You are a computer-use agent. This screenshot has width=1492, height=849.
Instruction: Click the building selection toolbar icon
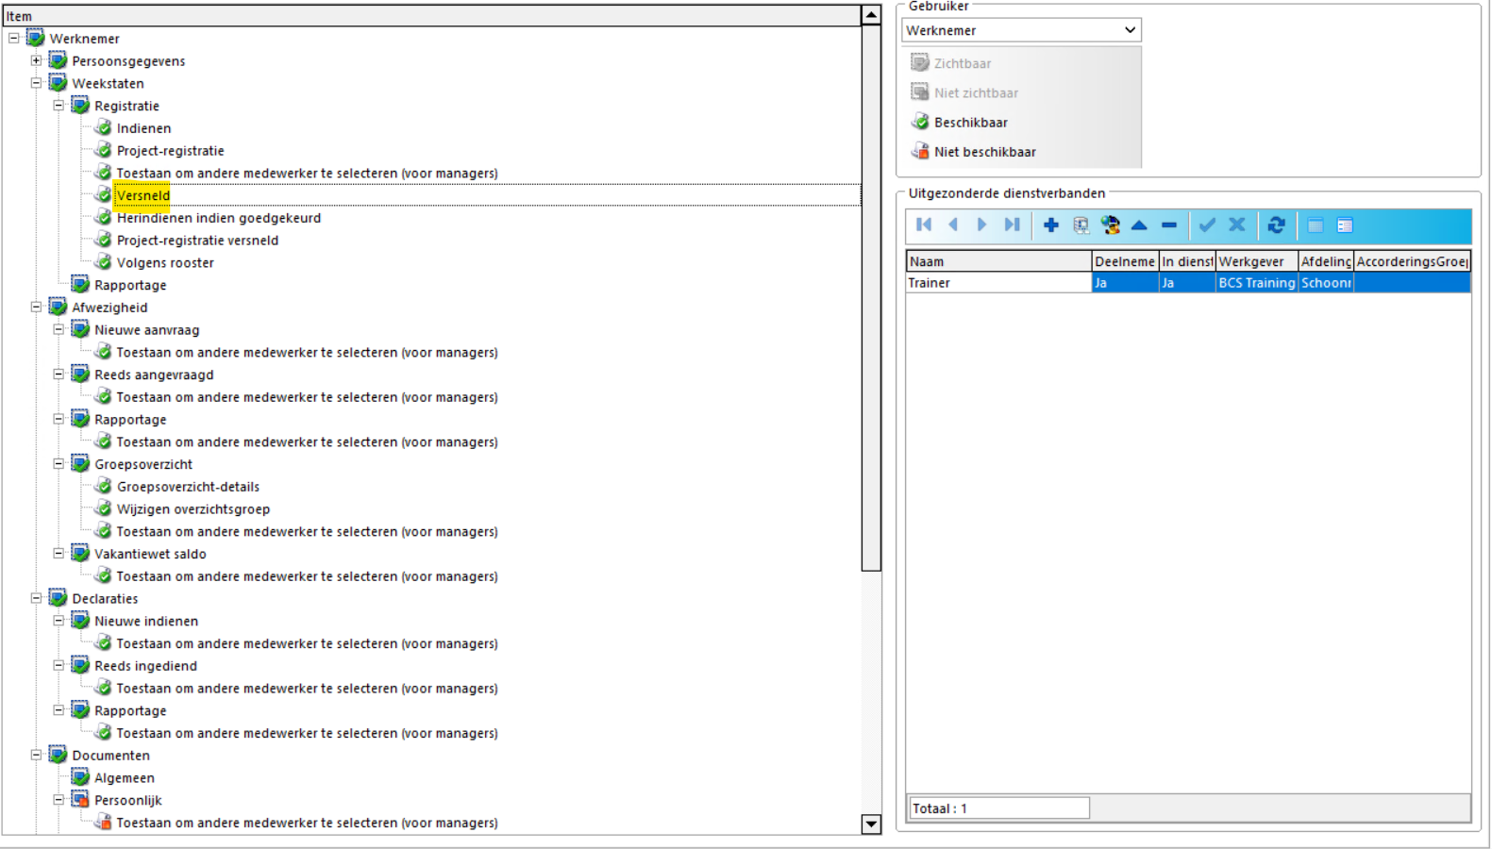pyautogui.click(x=1081, y=225)
